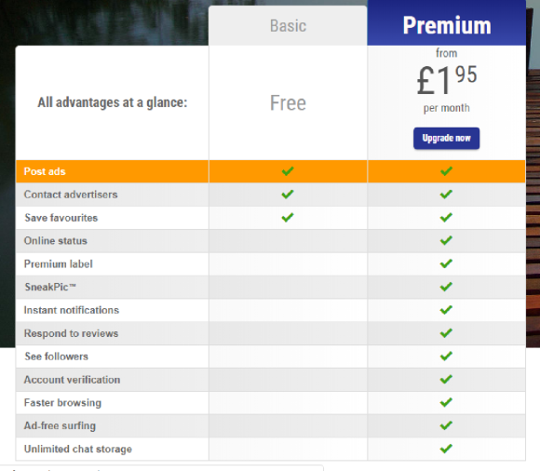540x471 pixels.
Task: Click the Respond to reviews feature label
Action: 71,333
